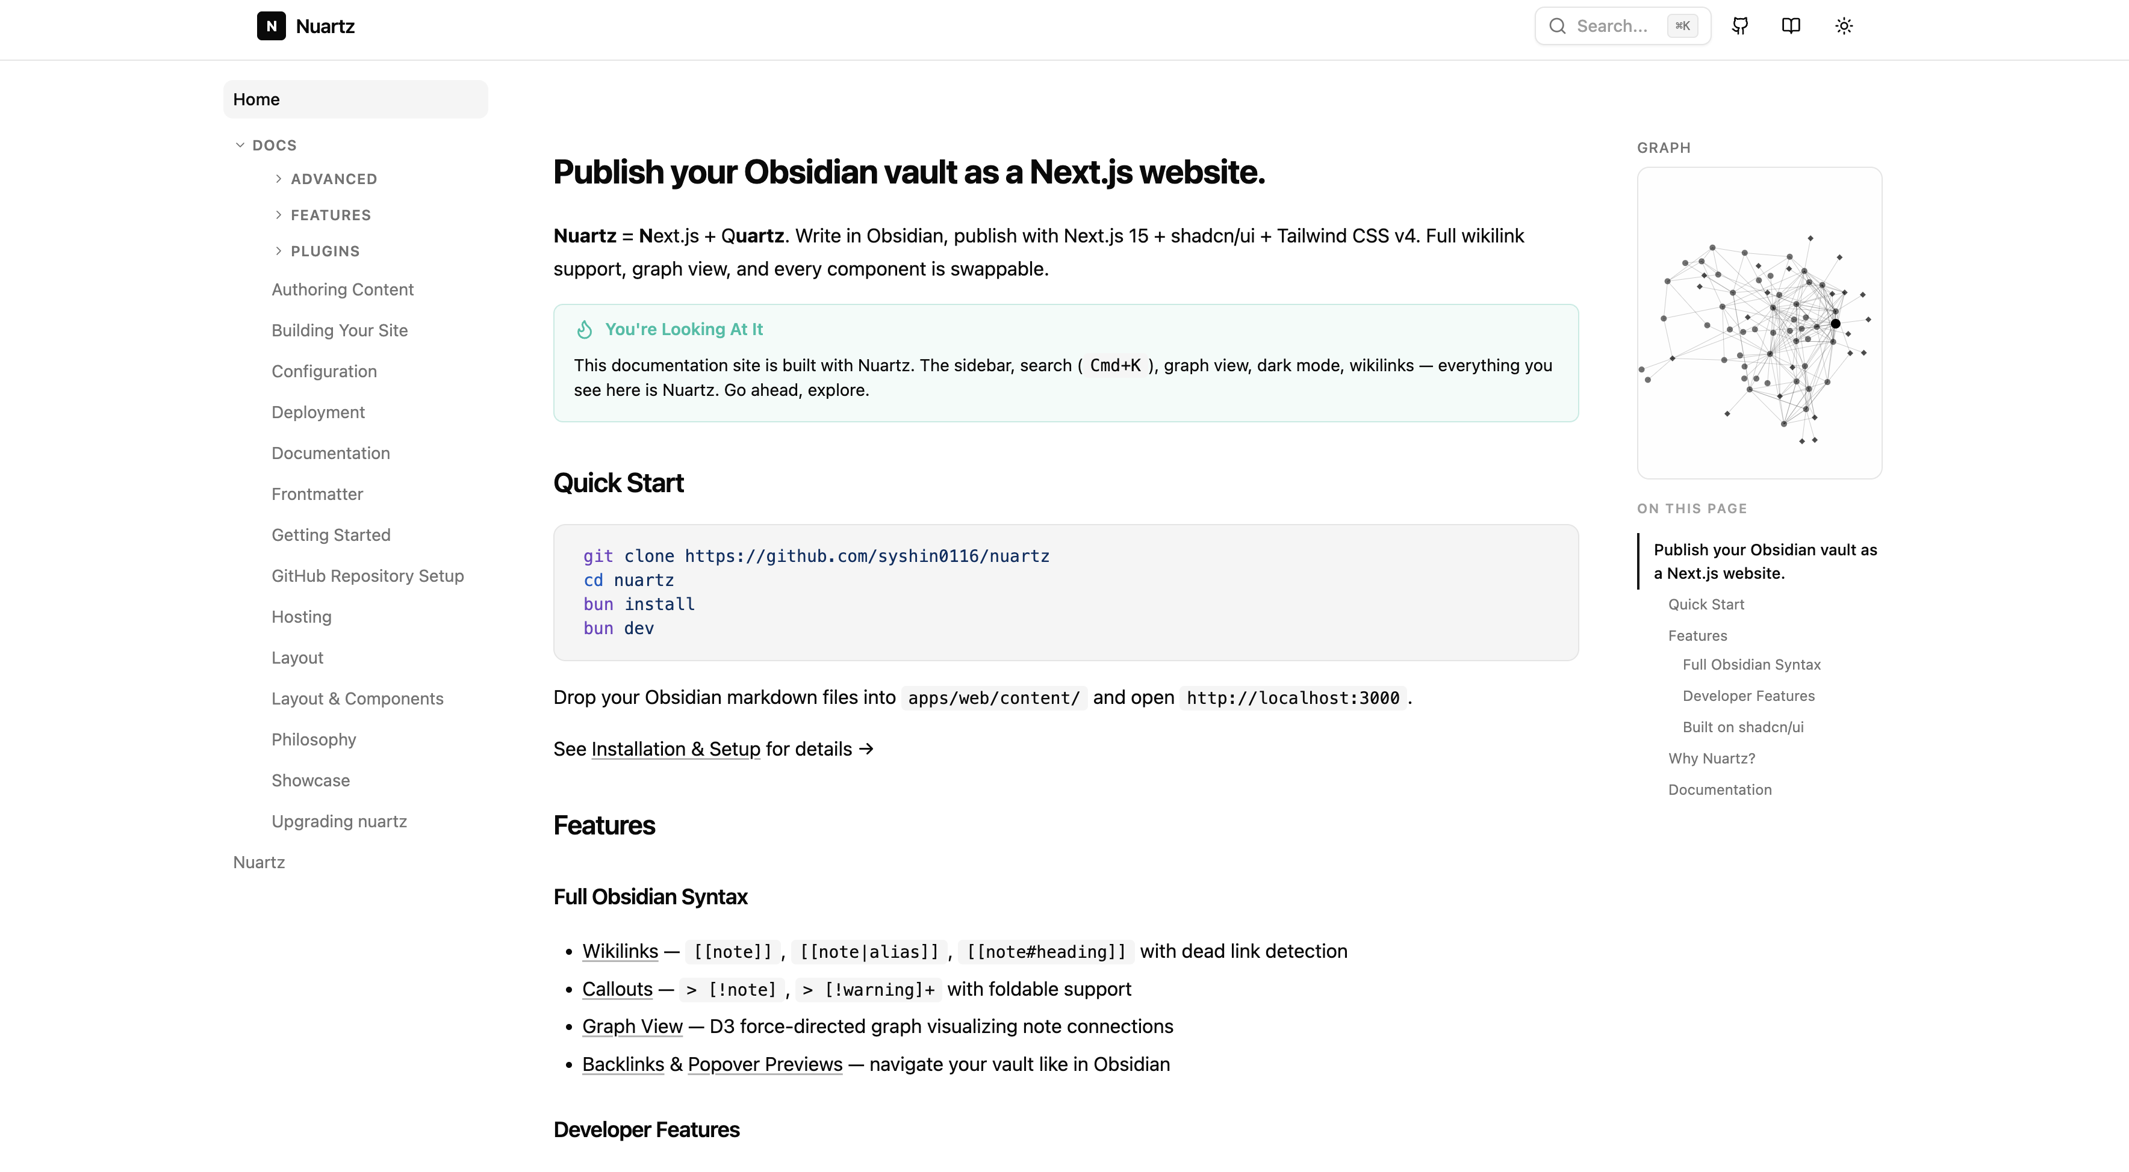Click the ⌘K shortcut badge
The image size is (2129, 1172).
click(1683, 26)
